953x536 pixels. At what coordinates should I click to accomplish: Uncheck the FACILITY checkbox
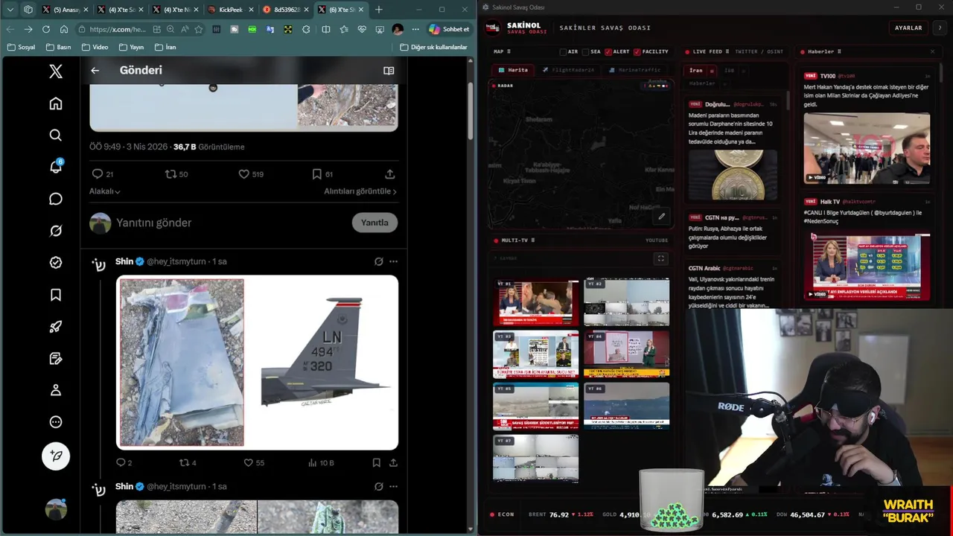(637, 52)
